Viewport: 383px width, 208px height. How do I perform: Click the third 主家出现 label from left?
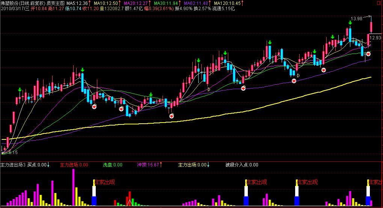pyautogui.click(x=308, y=182)
